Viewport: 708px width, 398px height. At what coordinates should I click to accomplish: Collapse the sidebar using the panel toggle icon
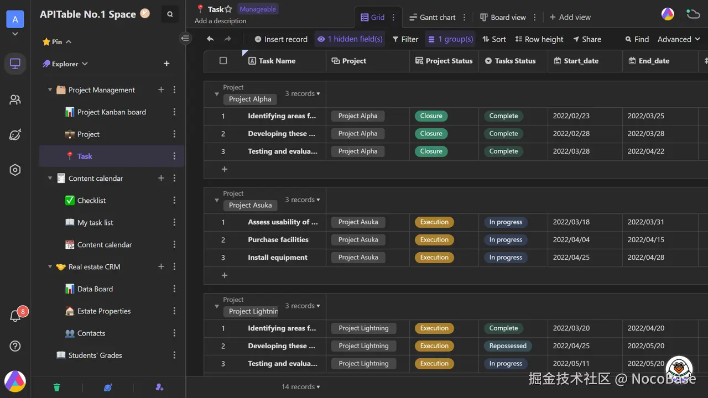click(x=185, y=38)
